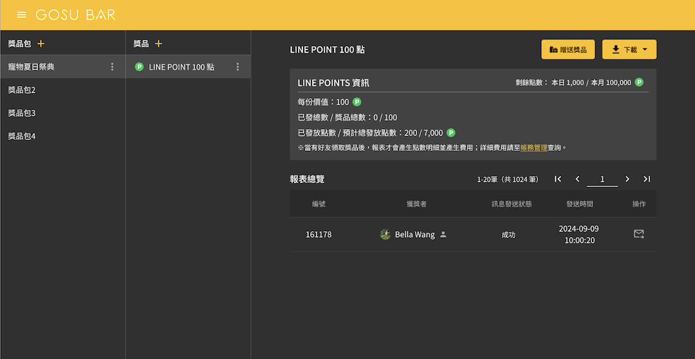The image size is (695, 359).
Task: Click the 操作 column header
Action: click(x=639, y=204)
